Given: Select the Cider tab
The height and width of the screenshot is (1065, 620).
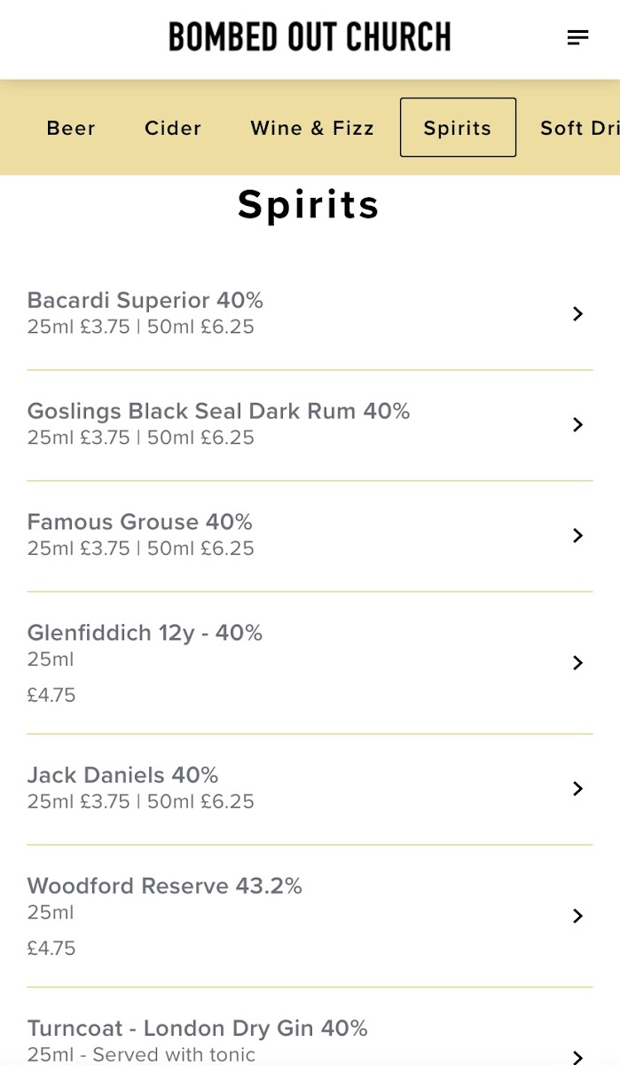Looking at the screenshot, I should click(x=173, y=128).
